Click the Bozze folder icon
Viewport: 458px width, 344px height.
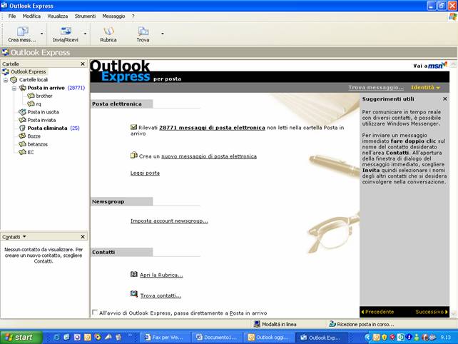(x=22, y=136)
